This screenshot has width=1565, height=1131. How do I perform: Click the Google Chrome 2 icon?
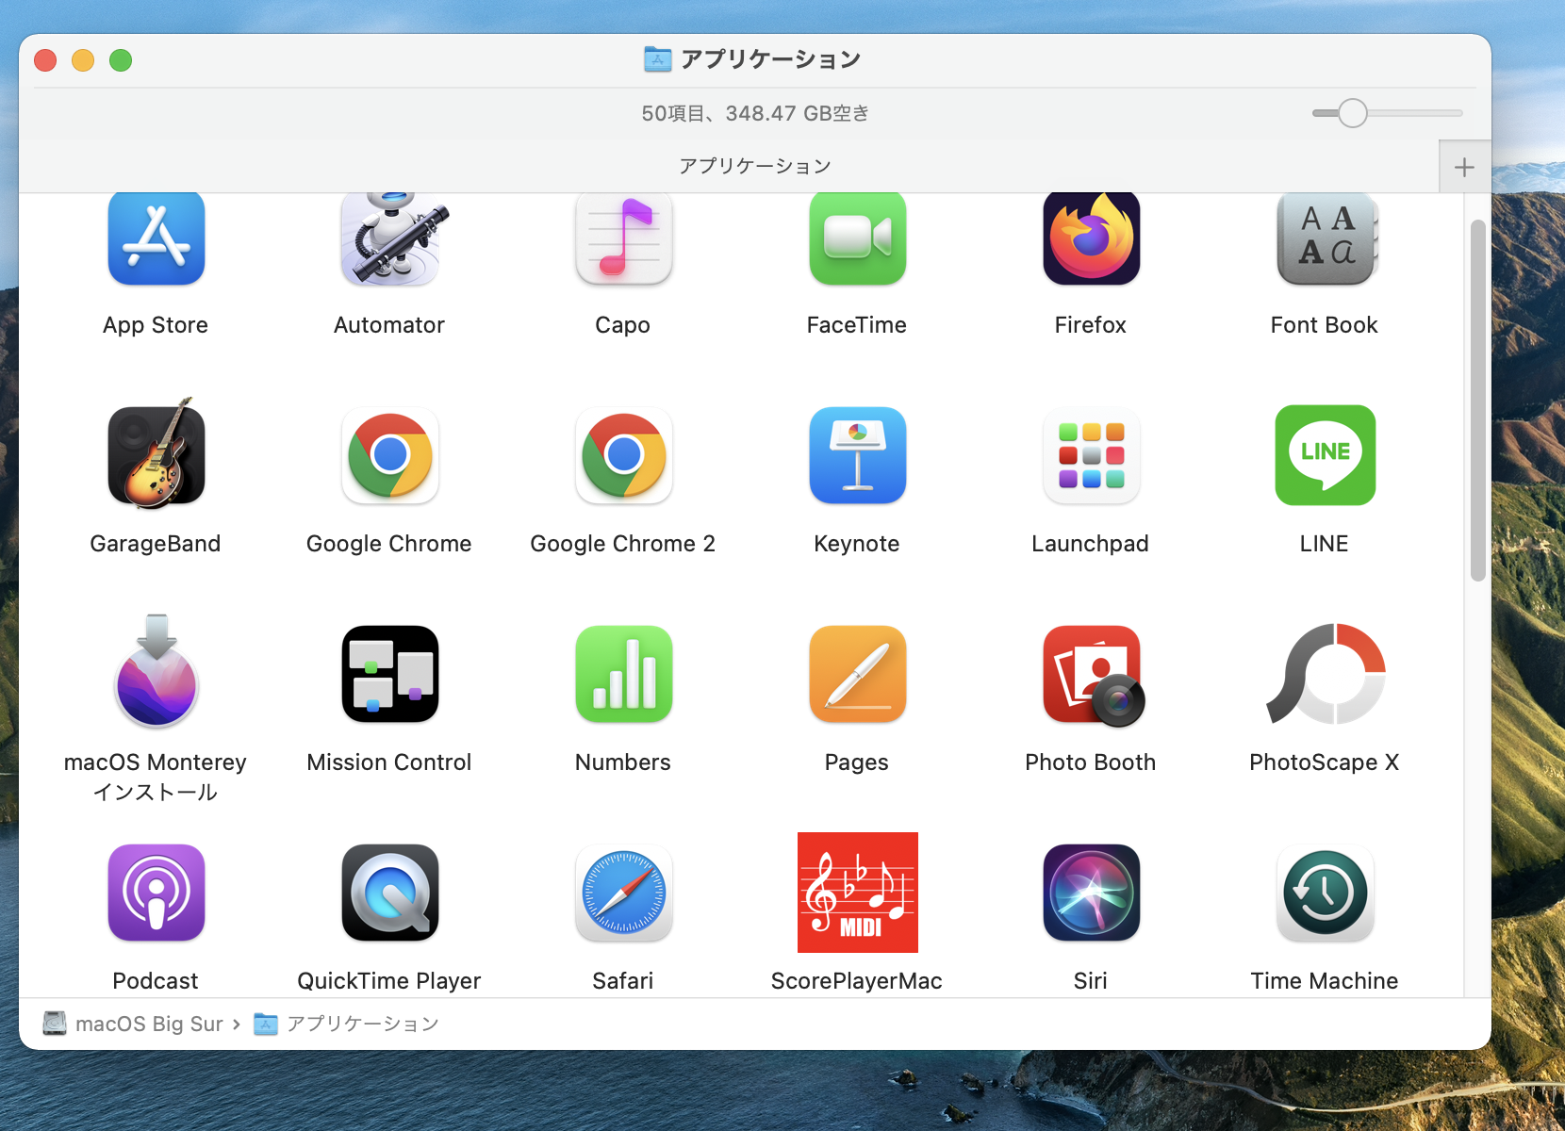[623, 455]
